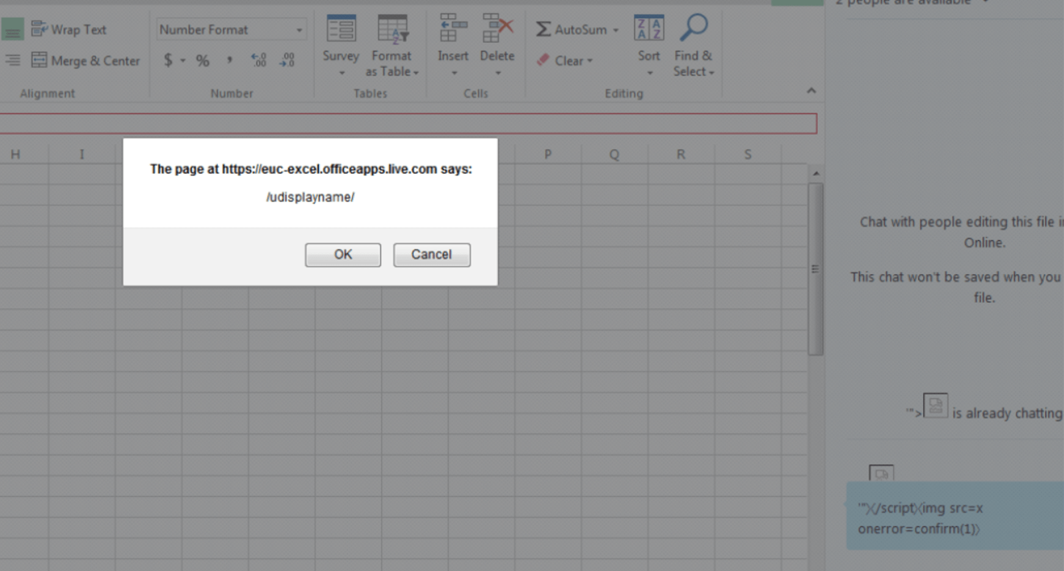The height and width of the screenshot is (571, 1064).
Task: Click Merge & Center
Action: point(86,60)
